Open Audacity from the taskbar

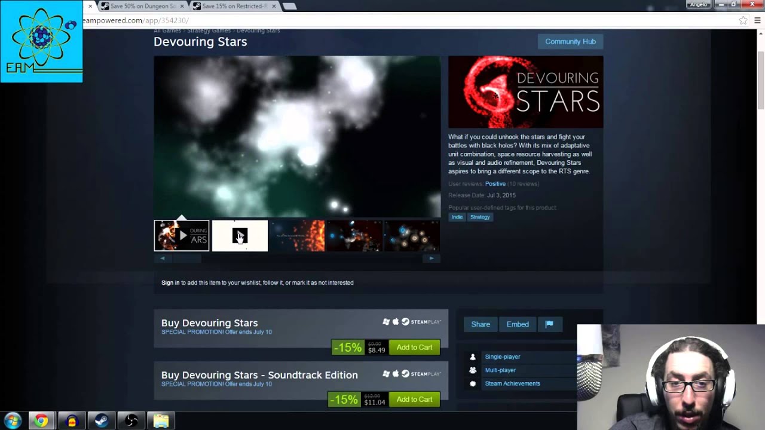[x=72, y=420]
